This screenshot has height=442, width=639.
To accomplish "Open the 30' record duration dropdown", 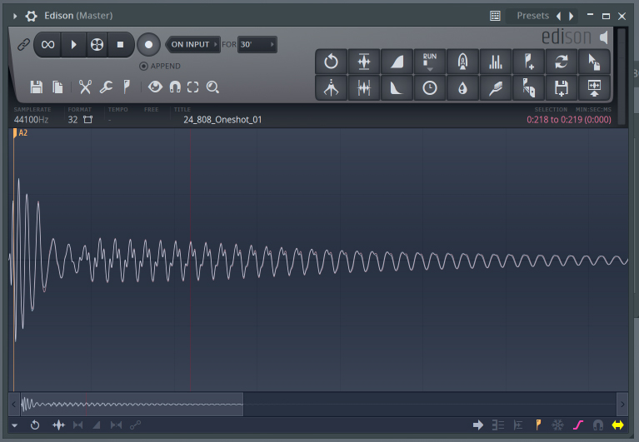I will pyautogui.click(x=257, y=44).
